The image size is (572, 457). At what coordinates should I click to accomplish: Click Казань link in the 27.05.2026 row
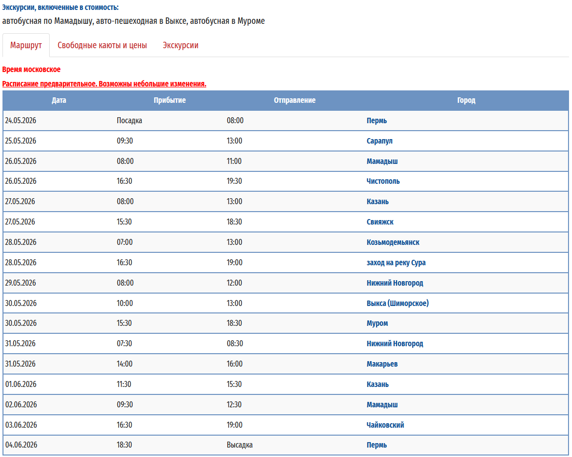[378, 202]
